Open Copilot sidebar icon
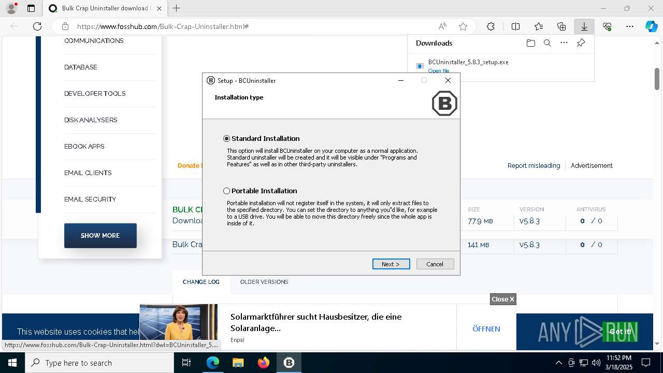The height and width of the screenshot is (373, 663). pos(651,26)
